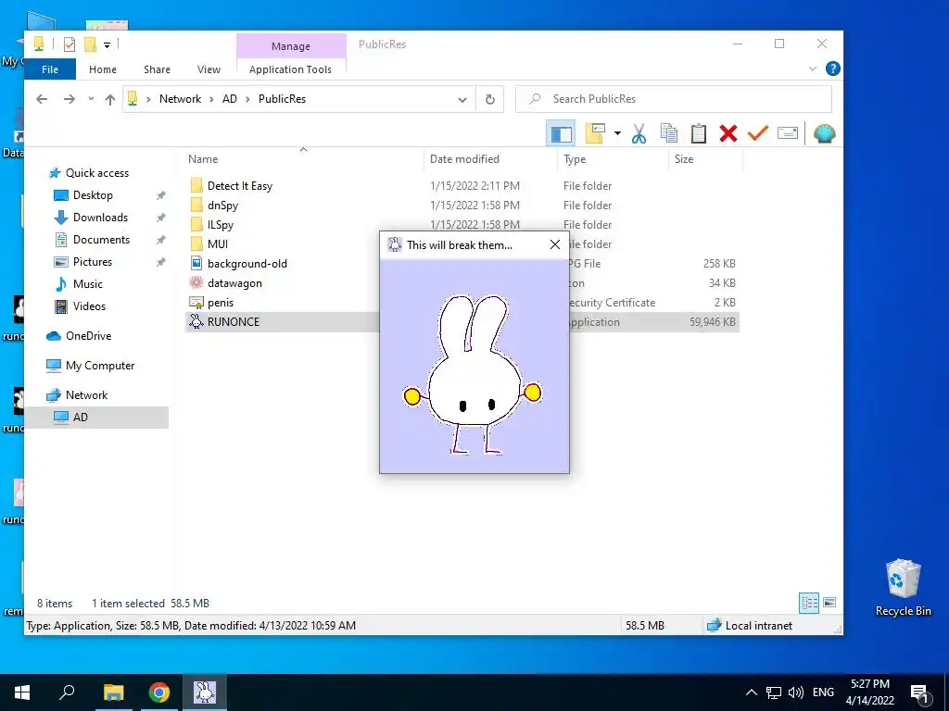949x711 pixels.
Task: Click the orange checkmark Rename icon
Action: coord(758,133)
